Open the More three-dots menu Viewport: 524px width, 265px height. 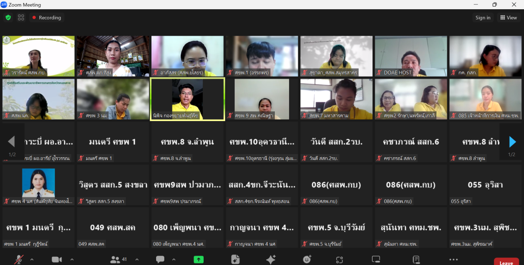453,259
